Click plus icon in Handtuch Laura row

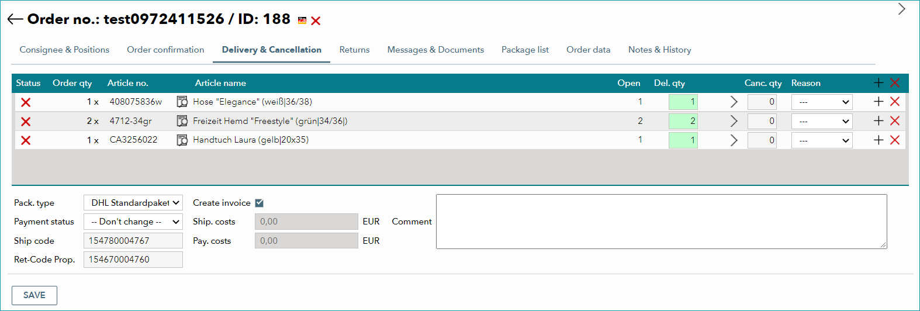point(879,140)
